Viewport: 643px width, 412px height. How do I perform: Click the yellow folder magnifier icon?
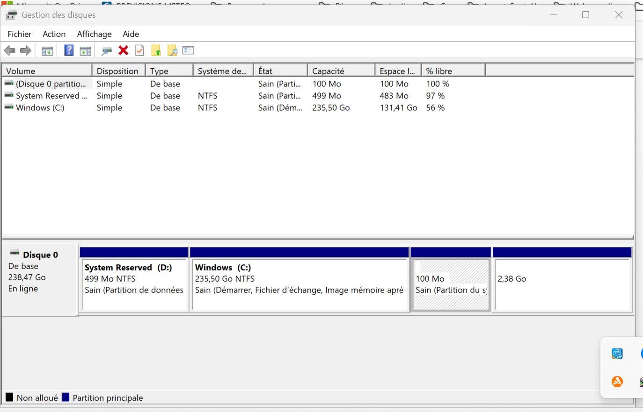pos(172,51)
